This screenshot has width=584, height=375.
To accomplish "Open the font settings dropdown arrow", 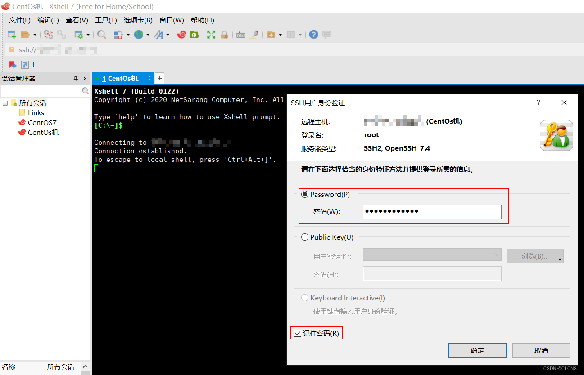I will click(168, 35).
